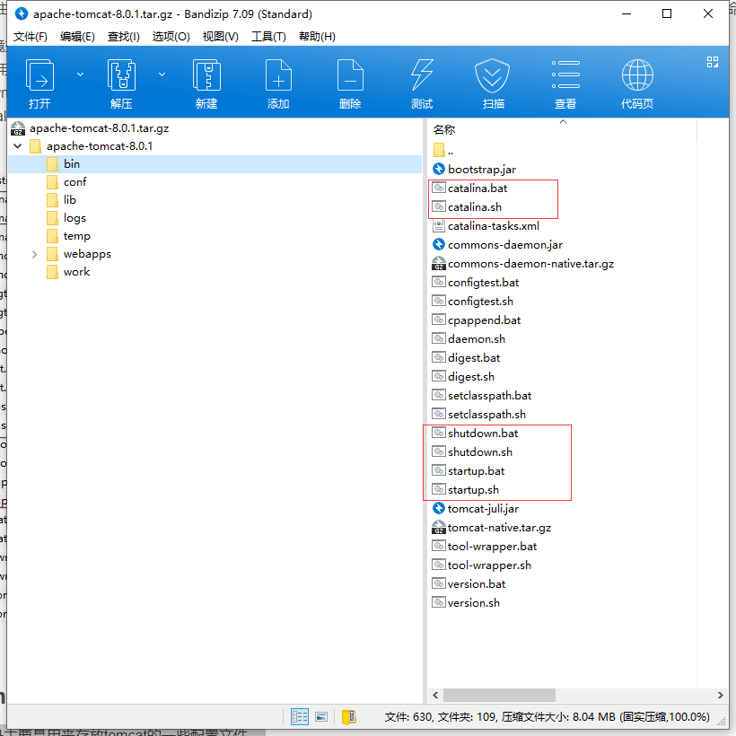The image size is (736, 736).
Task: Open the 文件(F) menu
Action: tap(30, 36)
